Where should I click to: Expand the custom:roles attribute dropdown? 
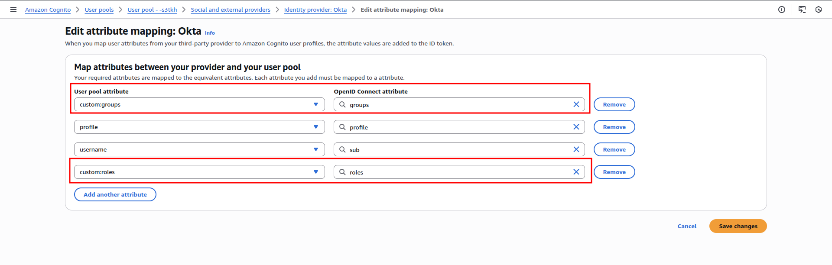coord(199,172)
